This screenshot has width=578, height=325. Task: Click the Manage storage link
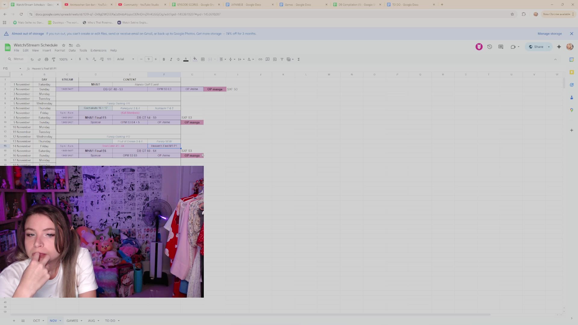tap(549, 34)
